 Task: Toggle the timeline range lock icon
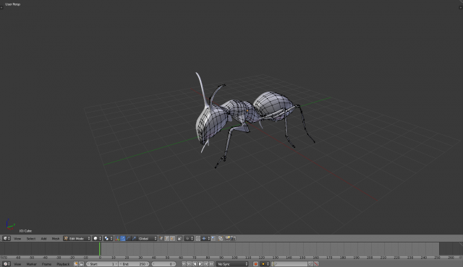(x=82, y=264)
